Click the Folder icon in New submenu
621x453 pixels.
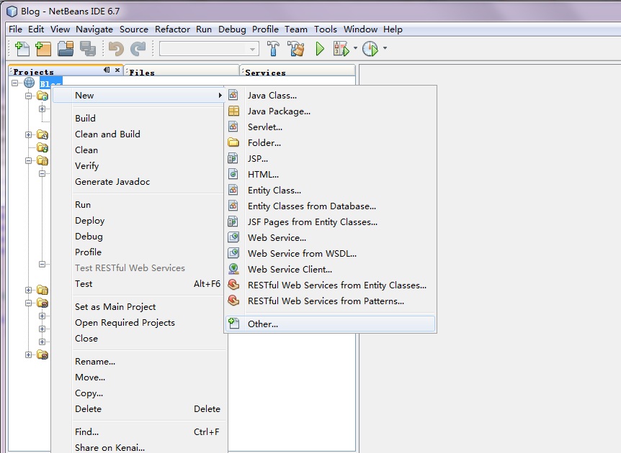point(233,142)
